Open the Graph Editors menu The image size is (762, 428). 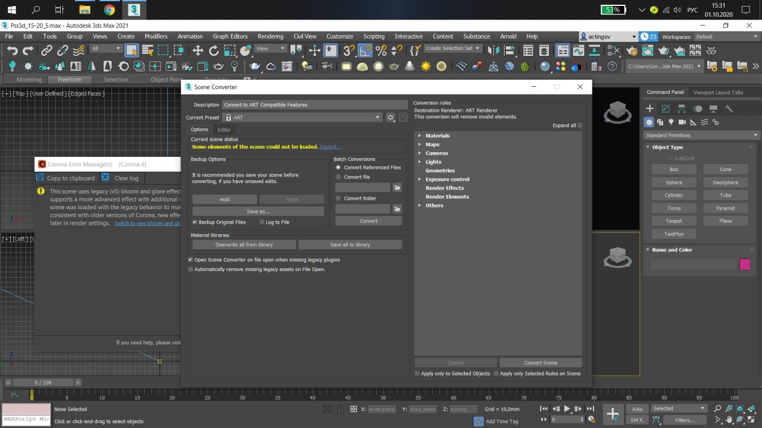point(230,36)
